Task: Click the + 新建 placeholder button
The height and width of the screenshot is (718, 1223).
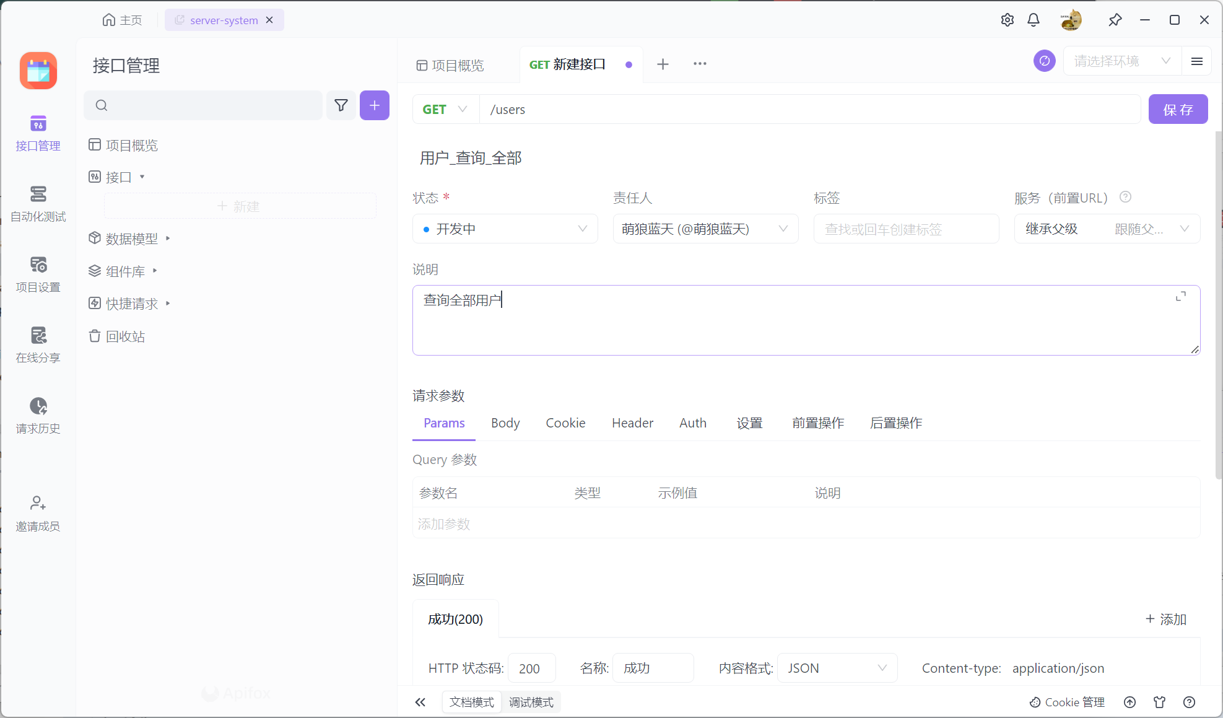Action: pos(240,206)
